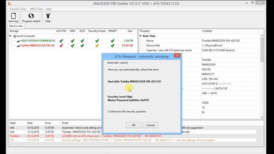Viewport: 274px width, 154px height.
Task: Click the red ATA-PW check of Toshiba row
Action: pyautogui.click(x=61, y=46)
